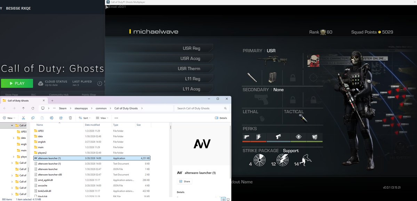
Task: Click the first red perk icon
Action: pos(246,137)
